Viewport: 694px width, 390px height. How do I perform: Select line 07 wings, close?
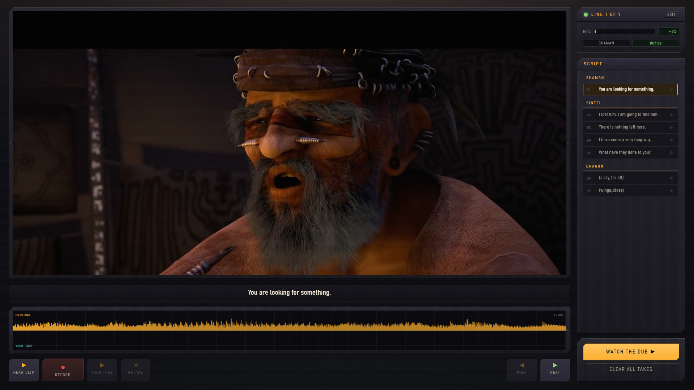click(x=630, y=191)
